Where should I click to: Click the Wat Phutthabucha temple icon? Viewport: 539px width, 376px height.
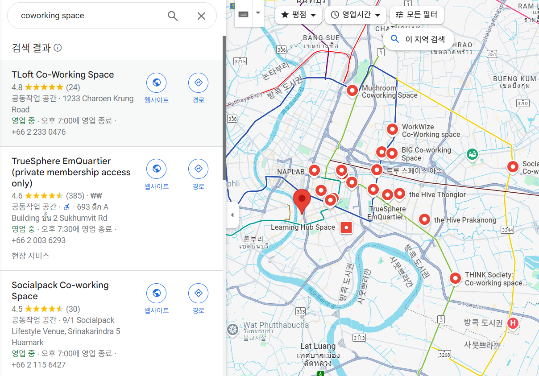coord(233,330)
